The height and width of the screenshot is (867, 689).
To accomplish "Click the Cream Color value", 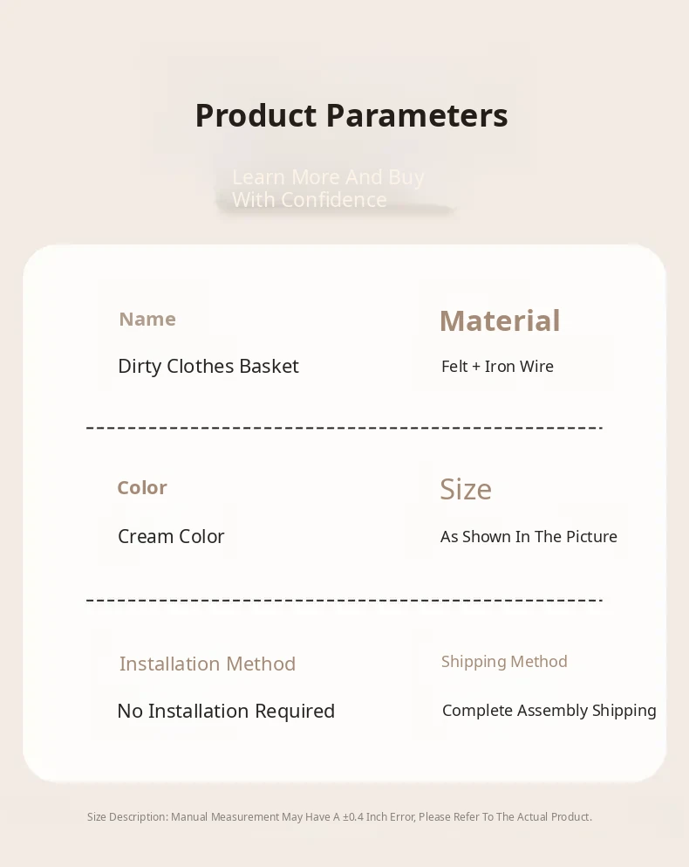I will click(171, 537).
